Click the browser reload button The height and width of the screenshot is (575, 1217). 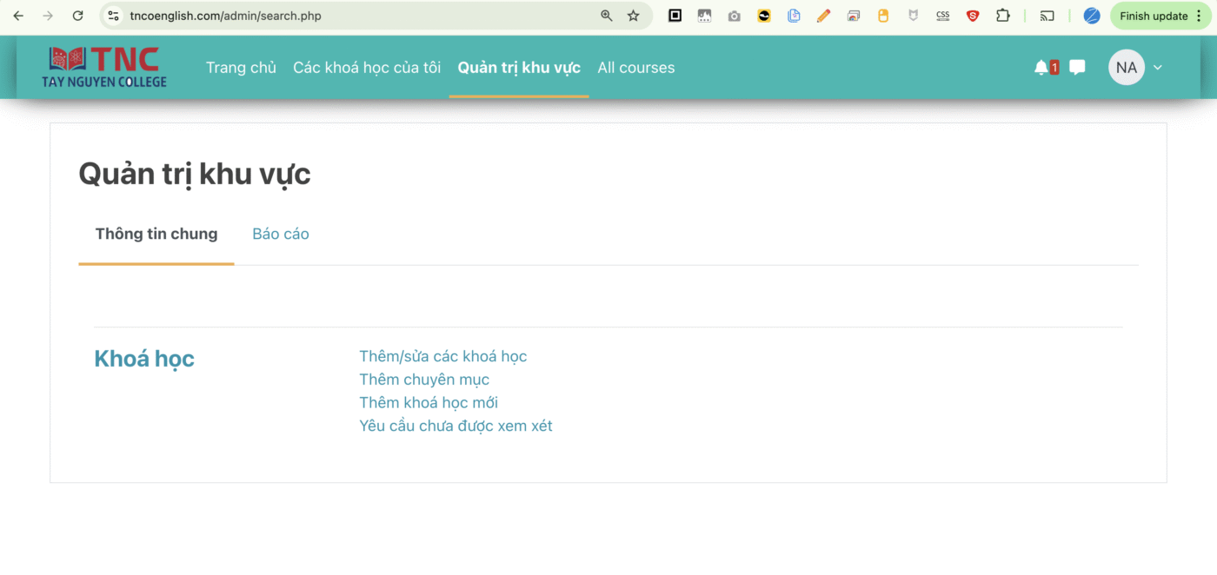coord(77,16)
